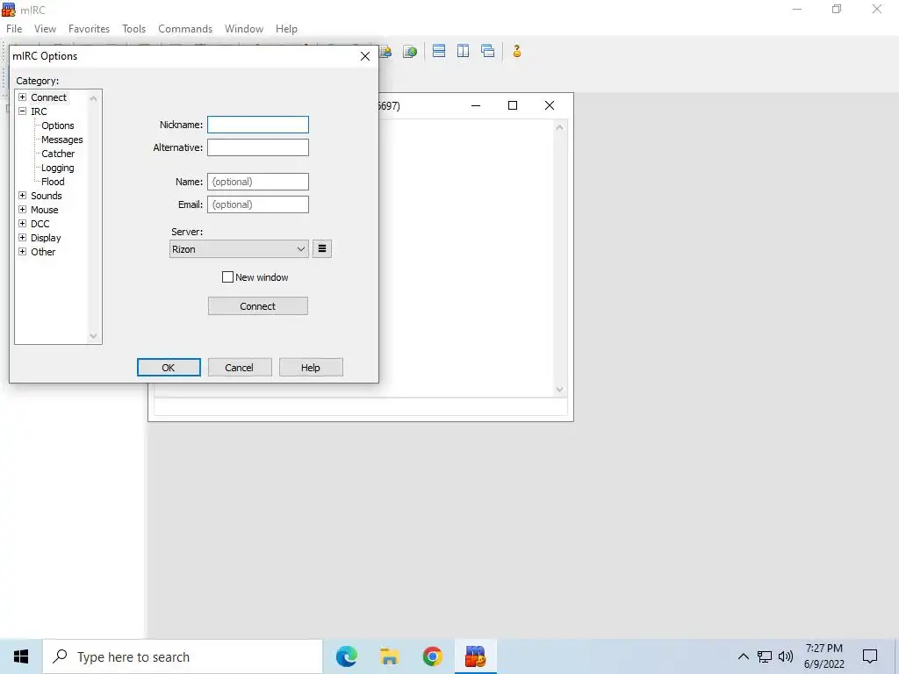The height and width of the screenshot is (674, 899).
Task: Minimize the inner status window
Action: (x=475, y=105)
